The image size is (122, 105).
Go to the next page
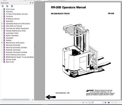(106, 102)
